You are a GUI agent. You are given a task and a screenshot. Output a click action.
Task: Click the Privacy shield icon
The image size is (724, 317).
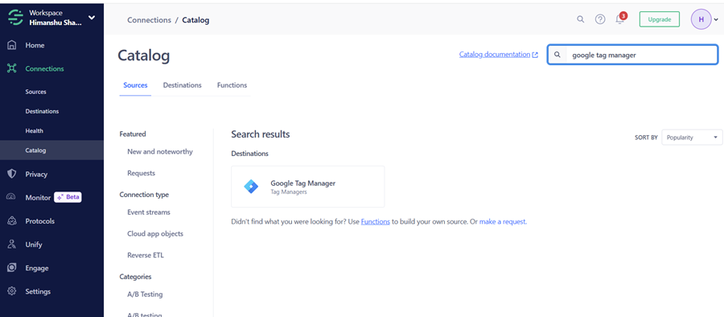tap(12, 175)
